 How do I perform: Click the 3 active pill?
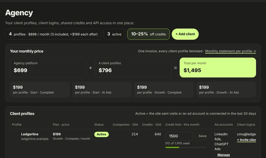(x=114, y=34)
